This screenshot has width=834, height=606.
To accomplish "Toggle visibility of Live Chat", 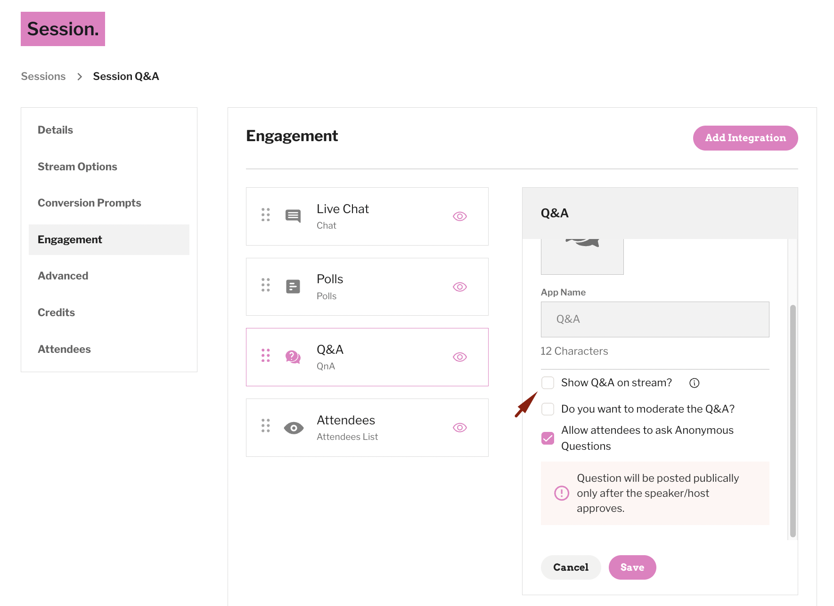I will 460,216.
